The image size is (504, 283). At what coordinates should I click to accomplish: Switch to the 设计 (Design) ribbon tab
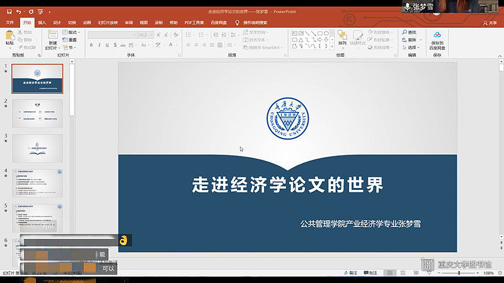pos(57,23)
